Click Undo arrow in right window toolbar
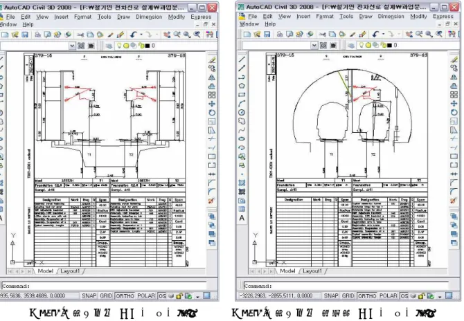Image resolution: width=464 pixels, height=321 pixels. 376,35
